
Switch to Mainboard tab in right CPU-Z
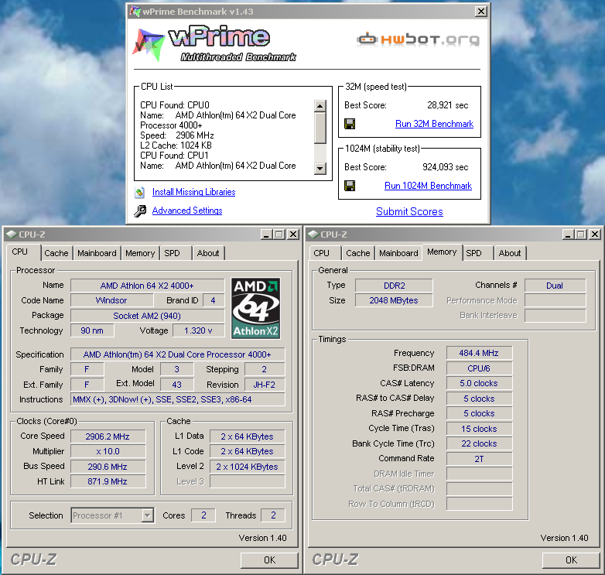point(398,253)
